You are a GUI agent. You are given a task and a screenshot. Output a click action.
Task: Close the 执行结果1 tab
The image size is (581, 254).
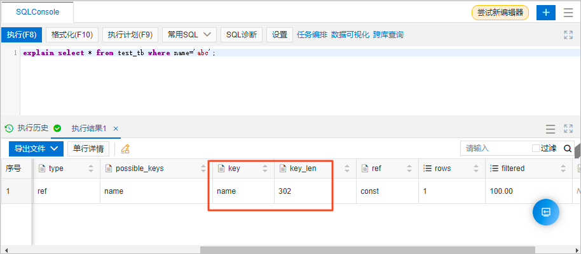pyautogui.click(x=116, y=129)
